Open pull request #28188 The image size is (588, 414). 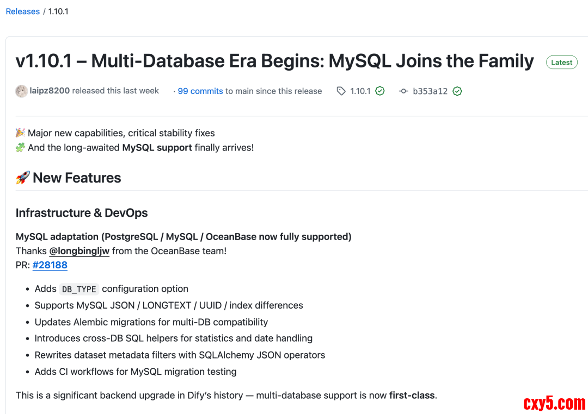point(50,265)
